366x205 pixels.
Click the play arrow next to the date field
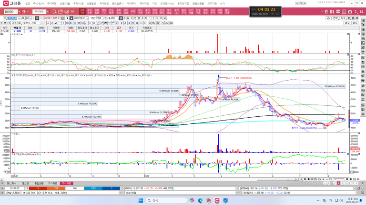(x=68, y=18)
